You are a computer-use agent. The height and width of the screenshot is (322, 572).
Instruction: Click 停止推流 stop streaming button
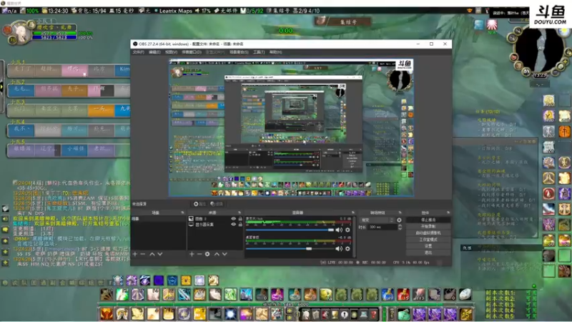(x=428, y=220)
